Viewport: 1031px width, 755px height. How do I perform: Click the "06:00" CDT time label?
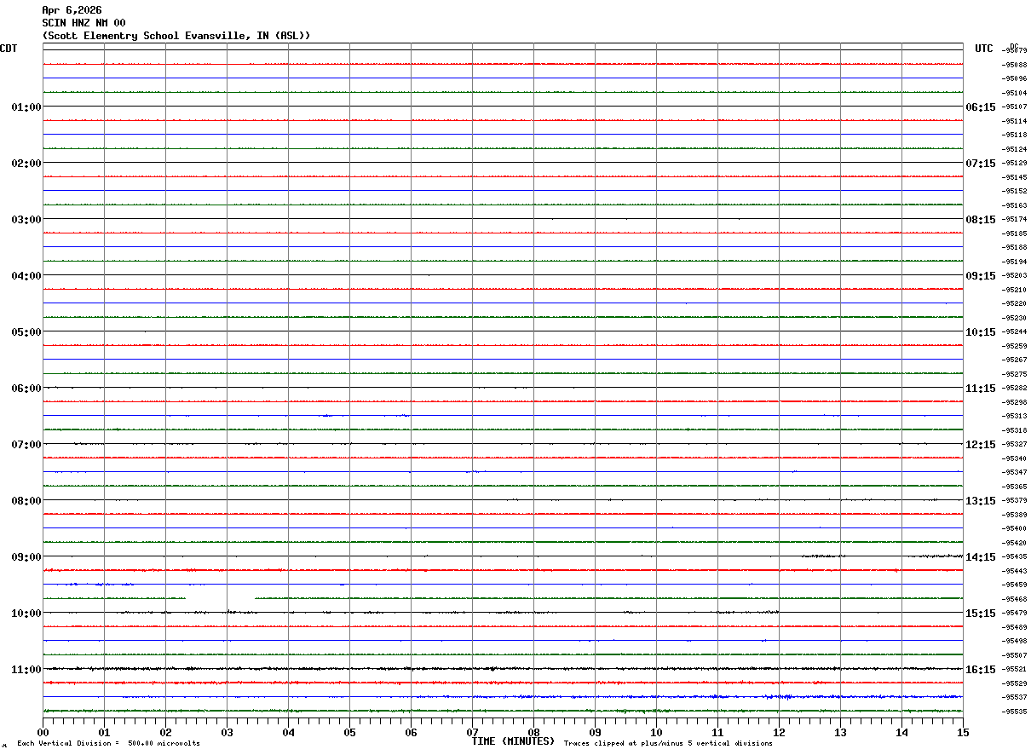coord(26,389)
